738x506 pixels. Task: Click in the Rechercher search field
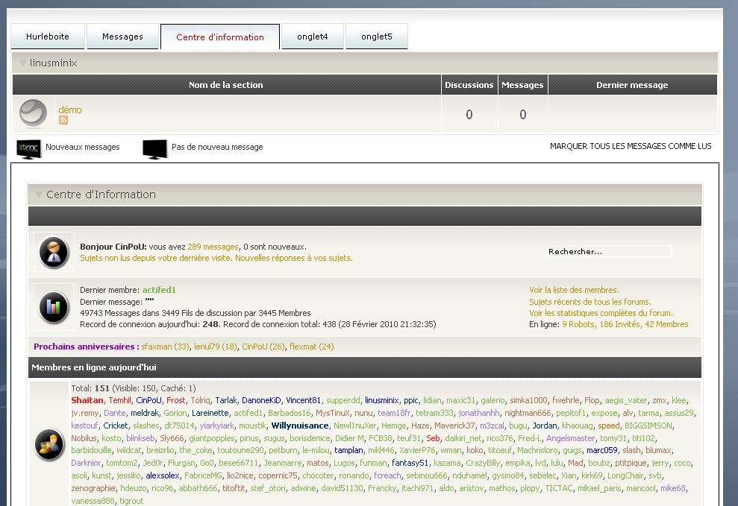(x=607, y=252)
